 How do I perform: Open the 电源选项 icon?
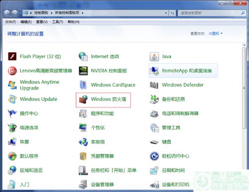coord(12,127)
